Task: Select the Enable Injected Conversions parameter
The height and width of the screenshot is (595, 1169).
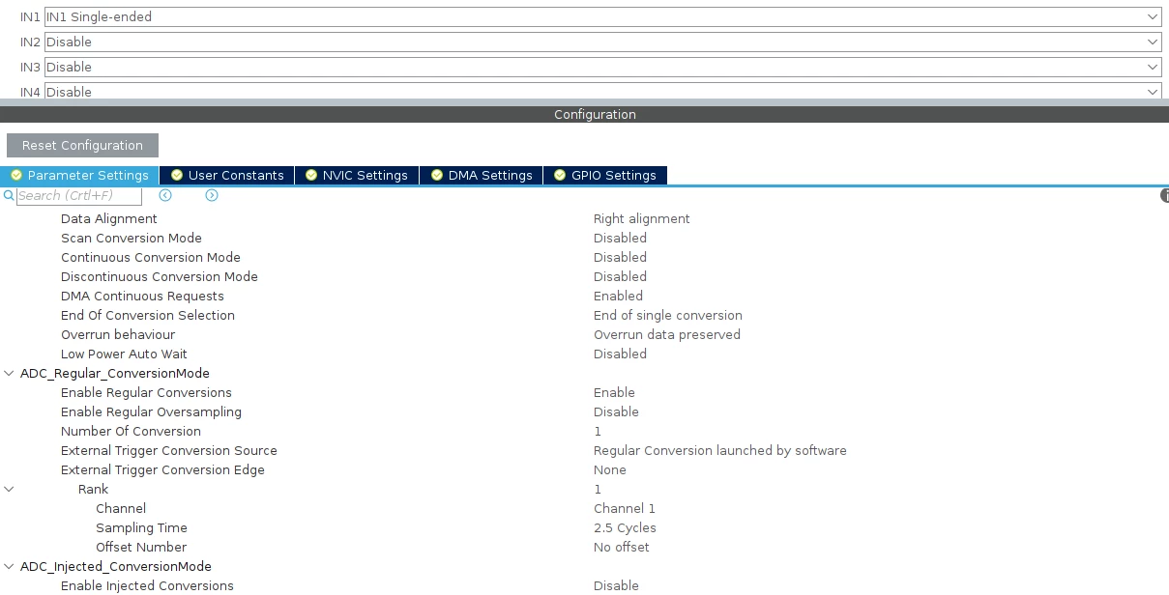Action: click(147, 585)
